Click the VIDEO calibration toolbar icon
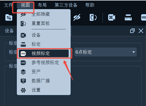Viewport: 146px width, 106px height. click(143, 17)
